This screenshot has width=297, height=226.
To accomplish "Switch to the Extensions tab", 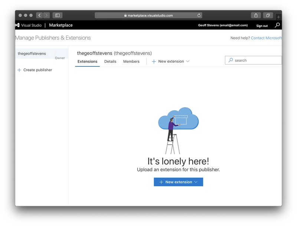I will click(x=87, y=62).
